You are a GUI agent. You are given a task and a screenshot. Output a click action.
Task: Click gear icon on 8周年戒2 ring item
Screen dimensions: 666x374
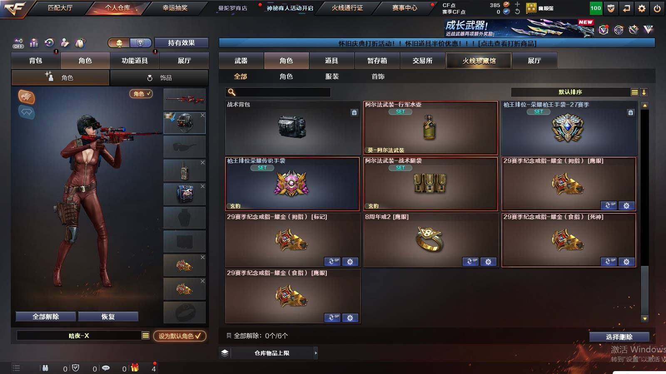(488, 262)
